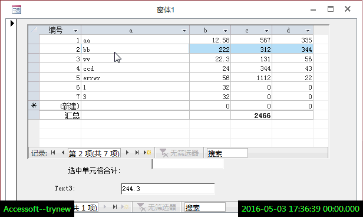Screen dimensions: 363x217
Task: Open column a header dropdown arrow
Action: (184, 31)
